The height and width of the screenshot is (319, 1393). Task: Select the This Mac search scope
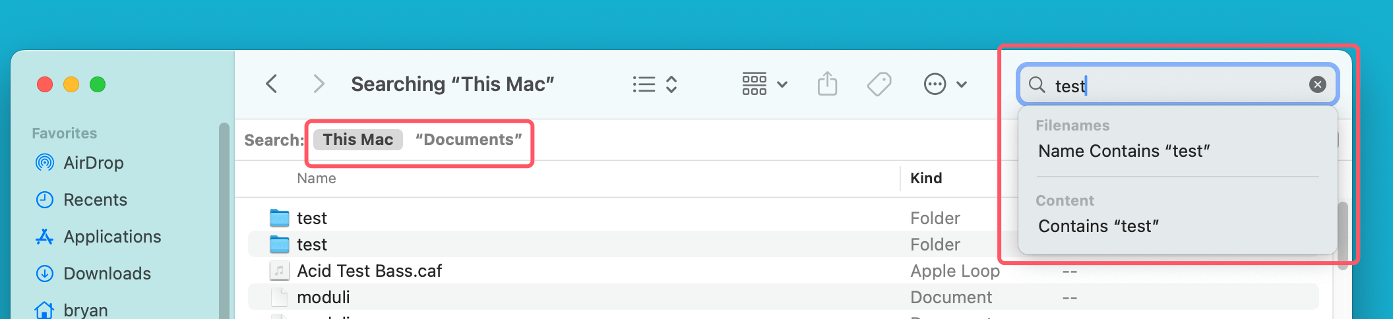tap(357, 140)
